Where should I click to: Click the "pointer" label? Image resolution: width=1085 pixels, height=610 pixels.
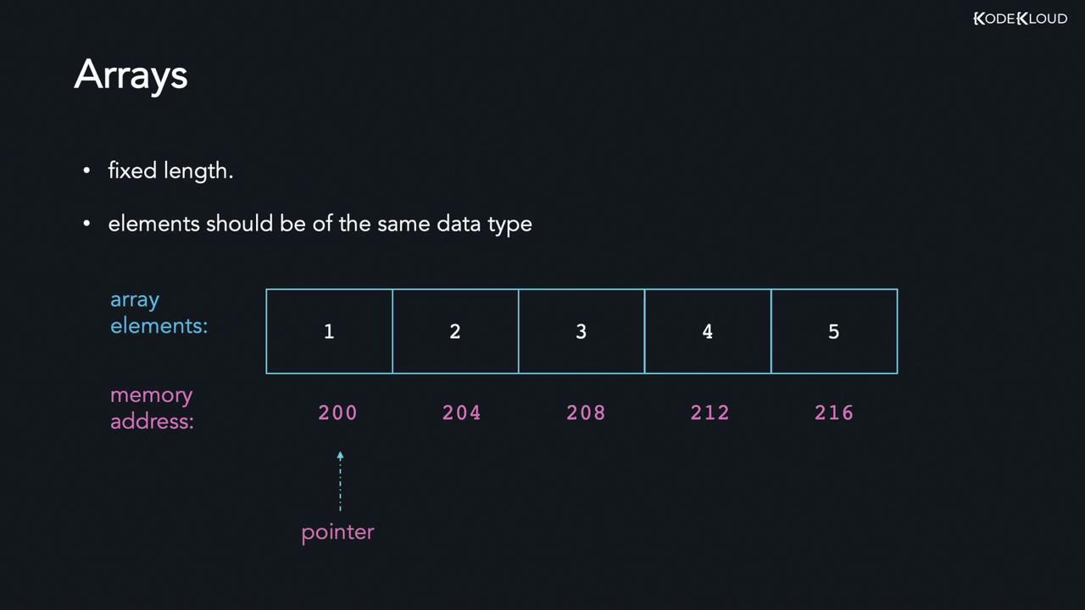337,532
